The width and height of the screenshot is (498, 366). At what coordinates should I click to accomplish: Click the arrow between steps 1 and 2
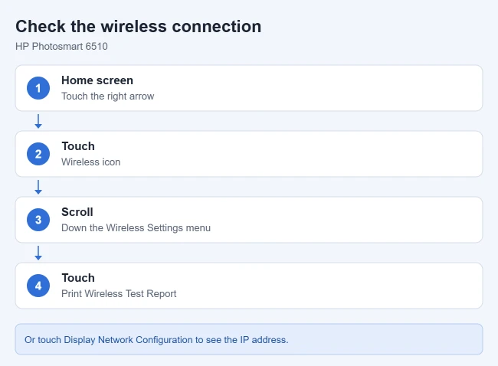pyautogui.click(x=38, y=121)
